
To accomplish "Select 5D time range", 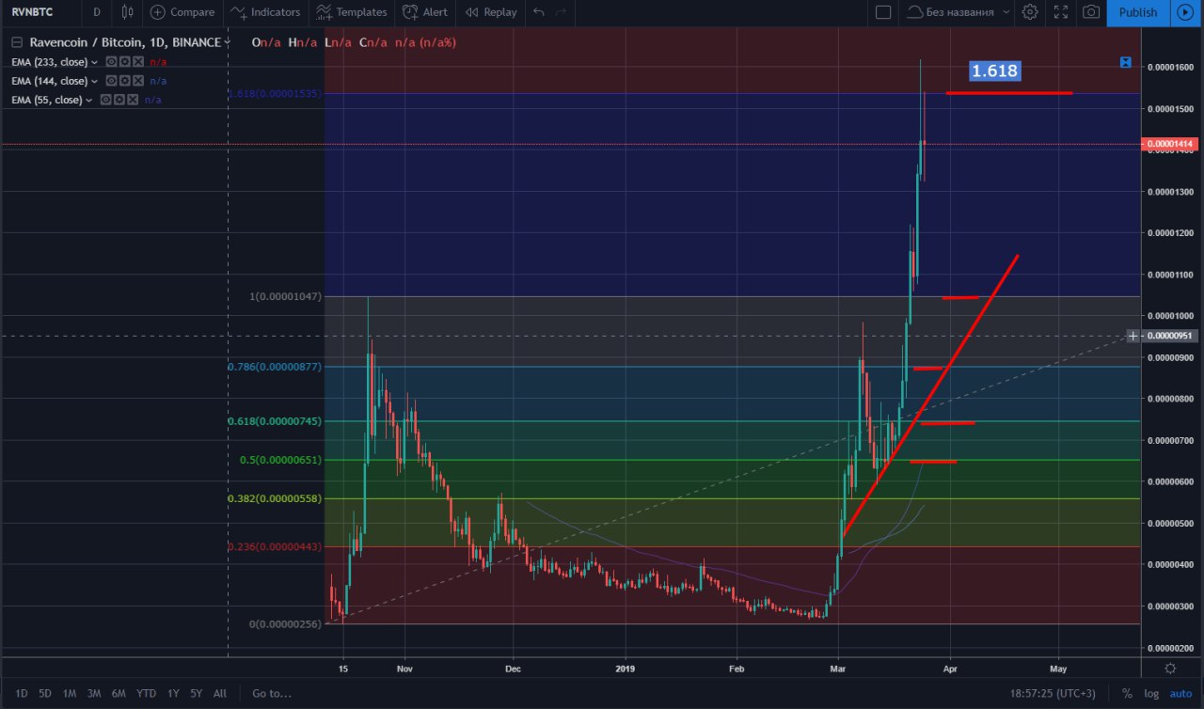I will (45, 693).
